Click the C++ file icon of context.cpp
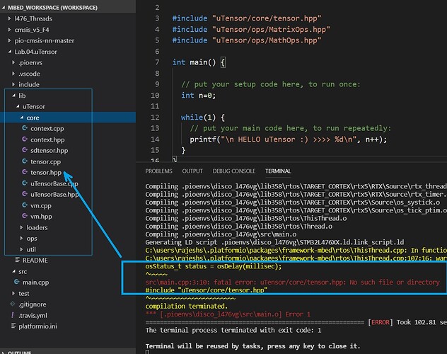 click(x=25, y=128)
